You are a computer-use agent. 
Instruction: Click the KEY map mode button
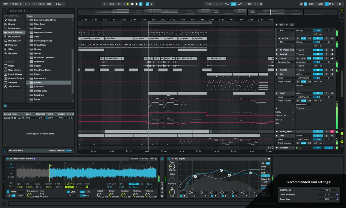pyautogui.click(x=311, y=4)
